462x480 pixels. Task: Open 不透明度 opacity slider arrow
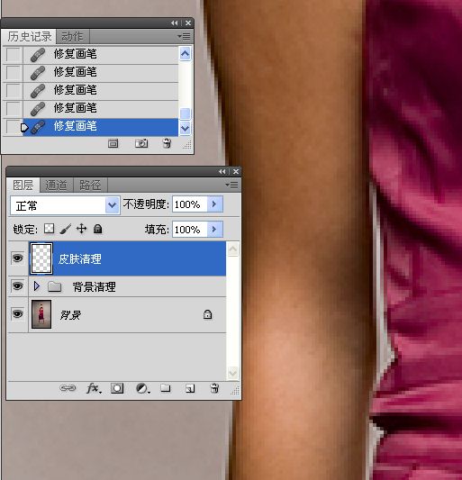pos(215,204)
